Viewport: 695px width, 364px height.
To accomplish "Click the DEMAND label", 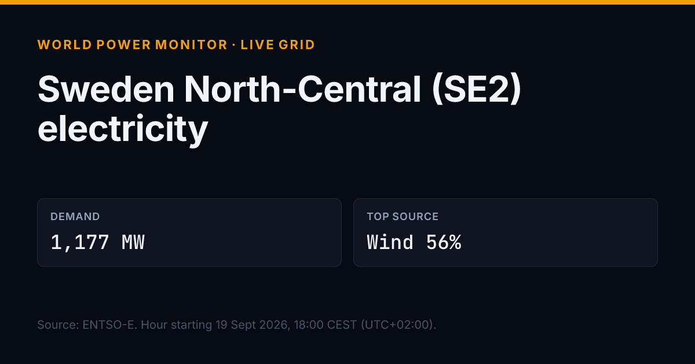I will pyautogui.click(x=75, y=217).
